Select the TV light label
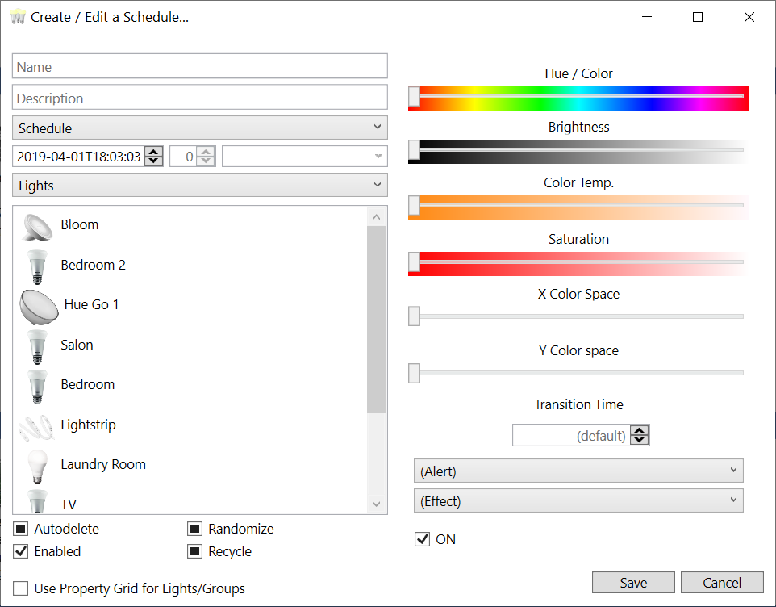This screenshot has width=776, height=607. (x=69, y=504)
